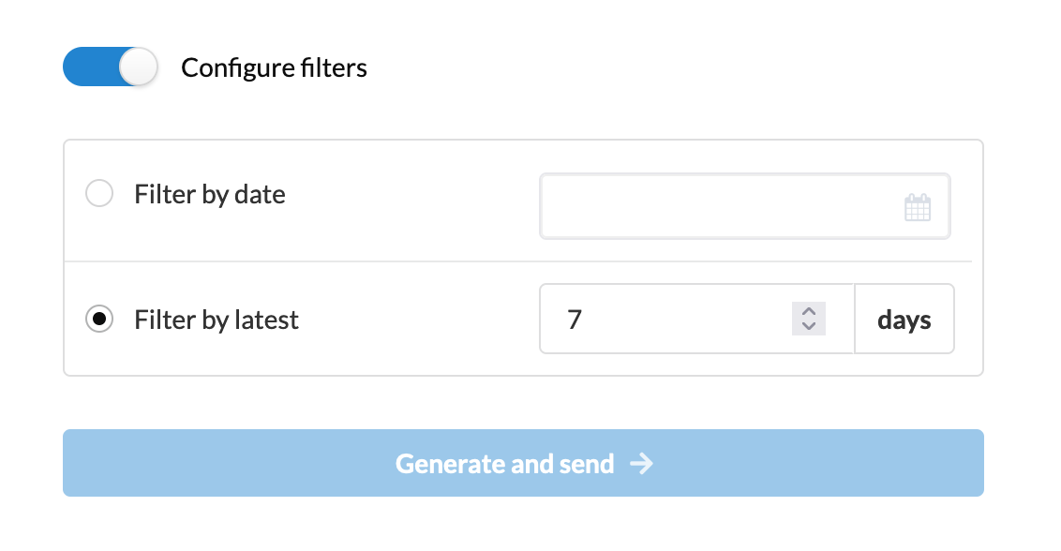Open the calendar icon in date field
1061x551 pixels.
[x=917, y=207]
